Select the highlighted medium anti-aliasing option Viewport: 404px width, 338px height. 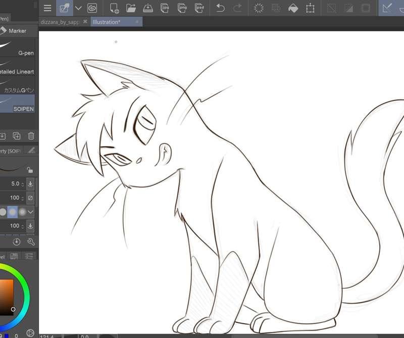12,212
